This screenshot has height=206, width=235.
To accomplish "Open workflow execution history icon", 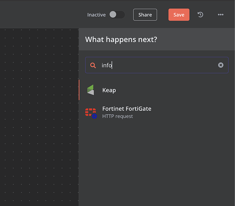I will (x=200, y=15).
